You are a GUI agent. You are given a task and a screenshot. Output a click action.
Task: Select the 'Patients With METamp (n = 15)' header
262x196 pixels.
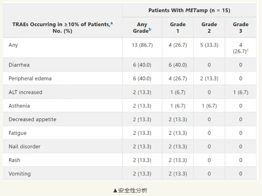[x=189, y=10]
